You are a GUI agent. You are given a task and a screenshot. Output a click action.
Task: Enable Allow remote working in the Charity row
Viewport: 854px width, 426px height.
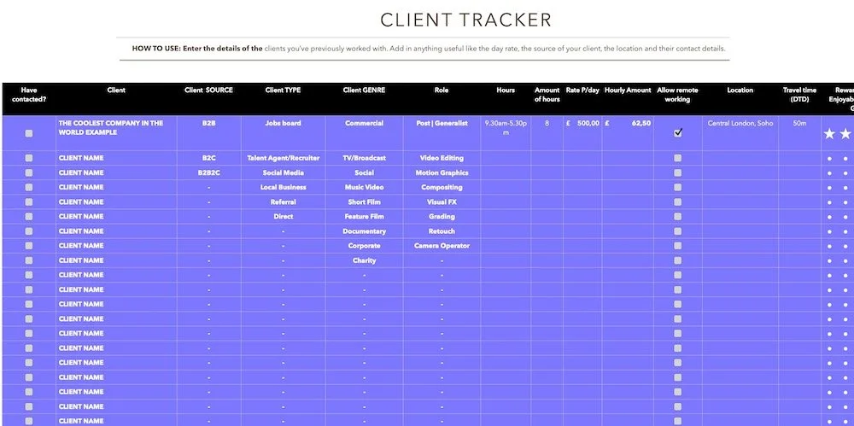(677, 260)
